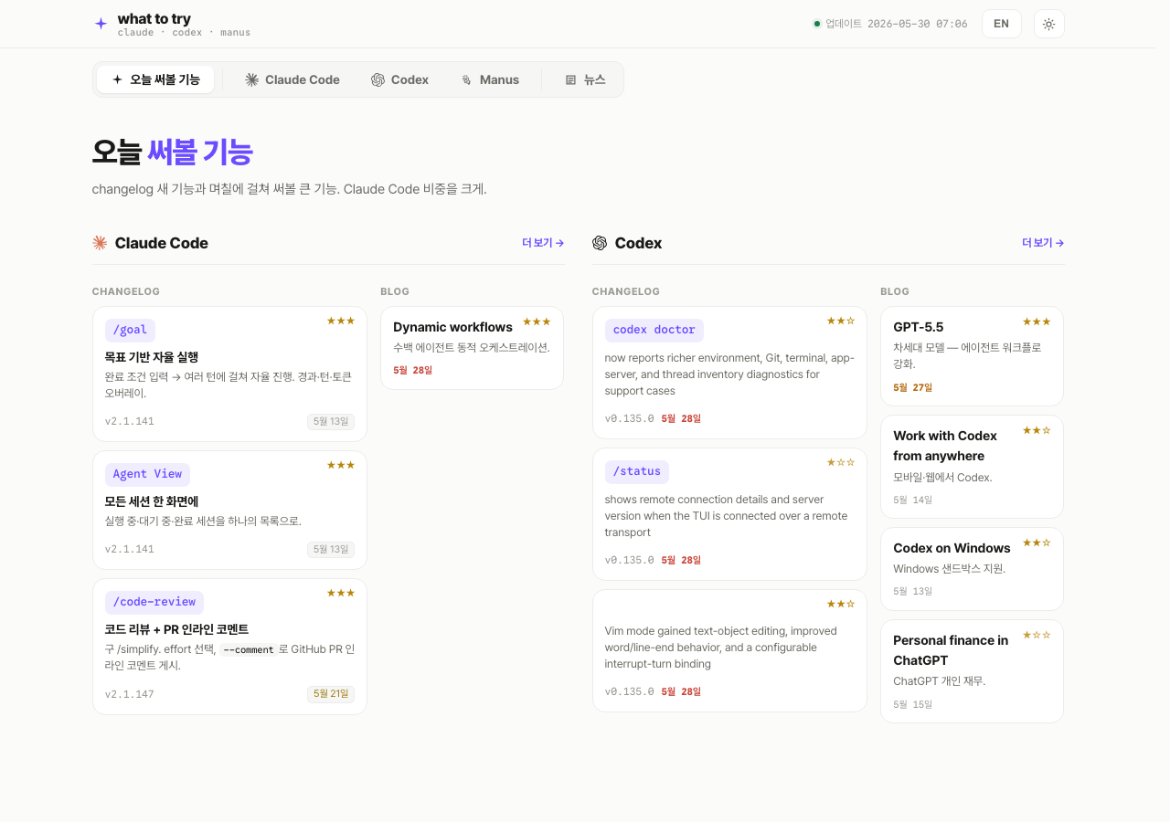Open the '코드 리뷰 + PR 인라인 코멘트' title
The image size is (1170, 822).
coord(177,629)
